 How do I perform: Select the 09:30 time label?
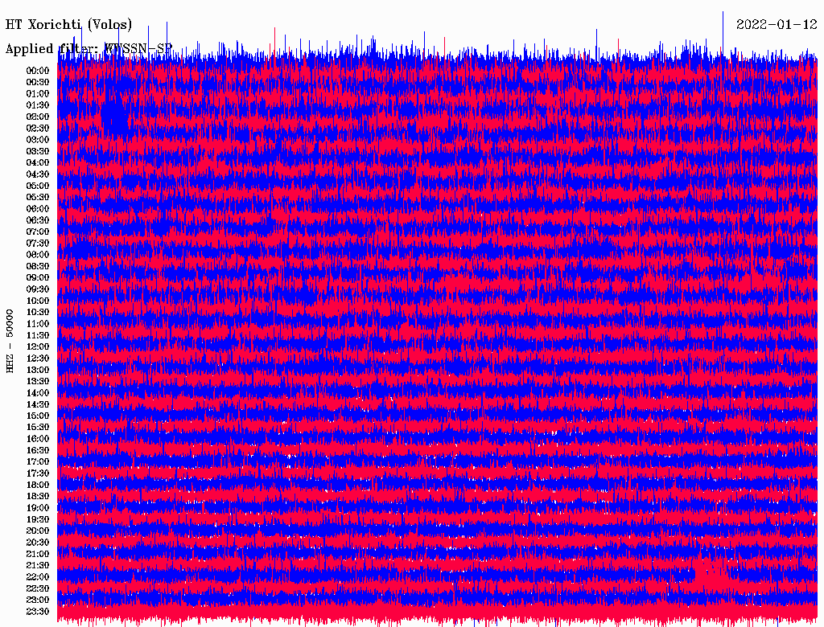click(x=38, y=289)
